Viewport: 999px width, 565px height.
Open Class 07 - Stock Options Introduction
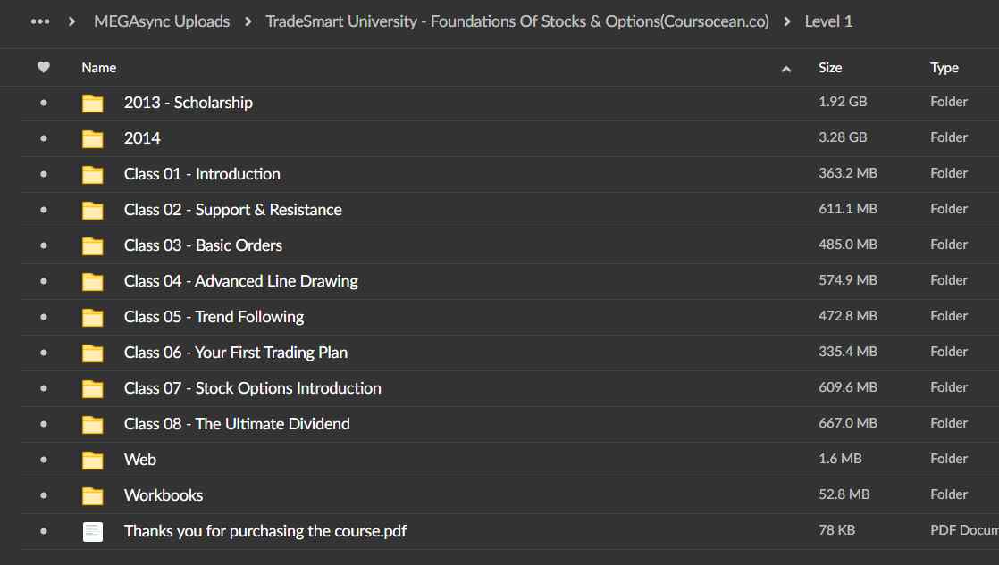tap(252, 388)
